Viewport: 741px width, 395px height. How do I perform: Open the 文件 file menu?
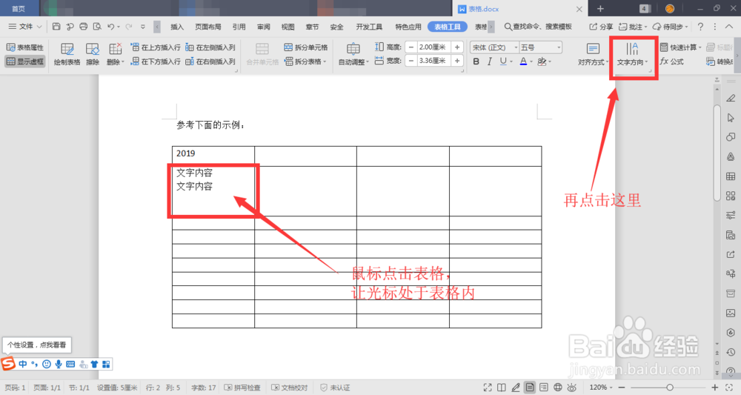coord(25,27)
